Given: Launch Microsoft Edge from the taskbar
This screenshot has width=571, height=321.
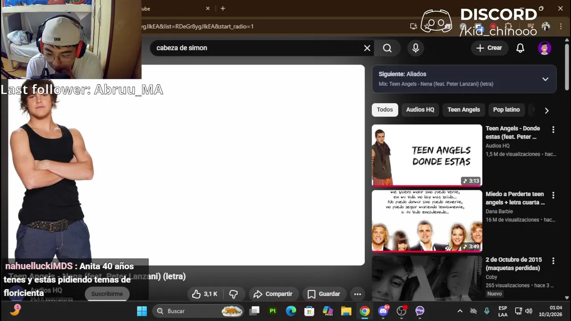Looking at the screenshot, I should (291, 311).
